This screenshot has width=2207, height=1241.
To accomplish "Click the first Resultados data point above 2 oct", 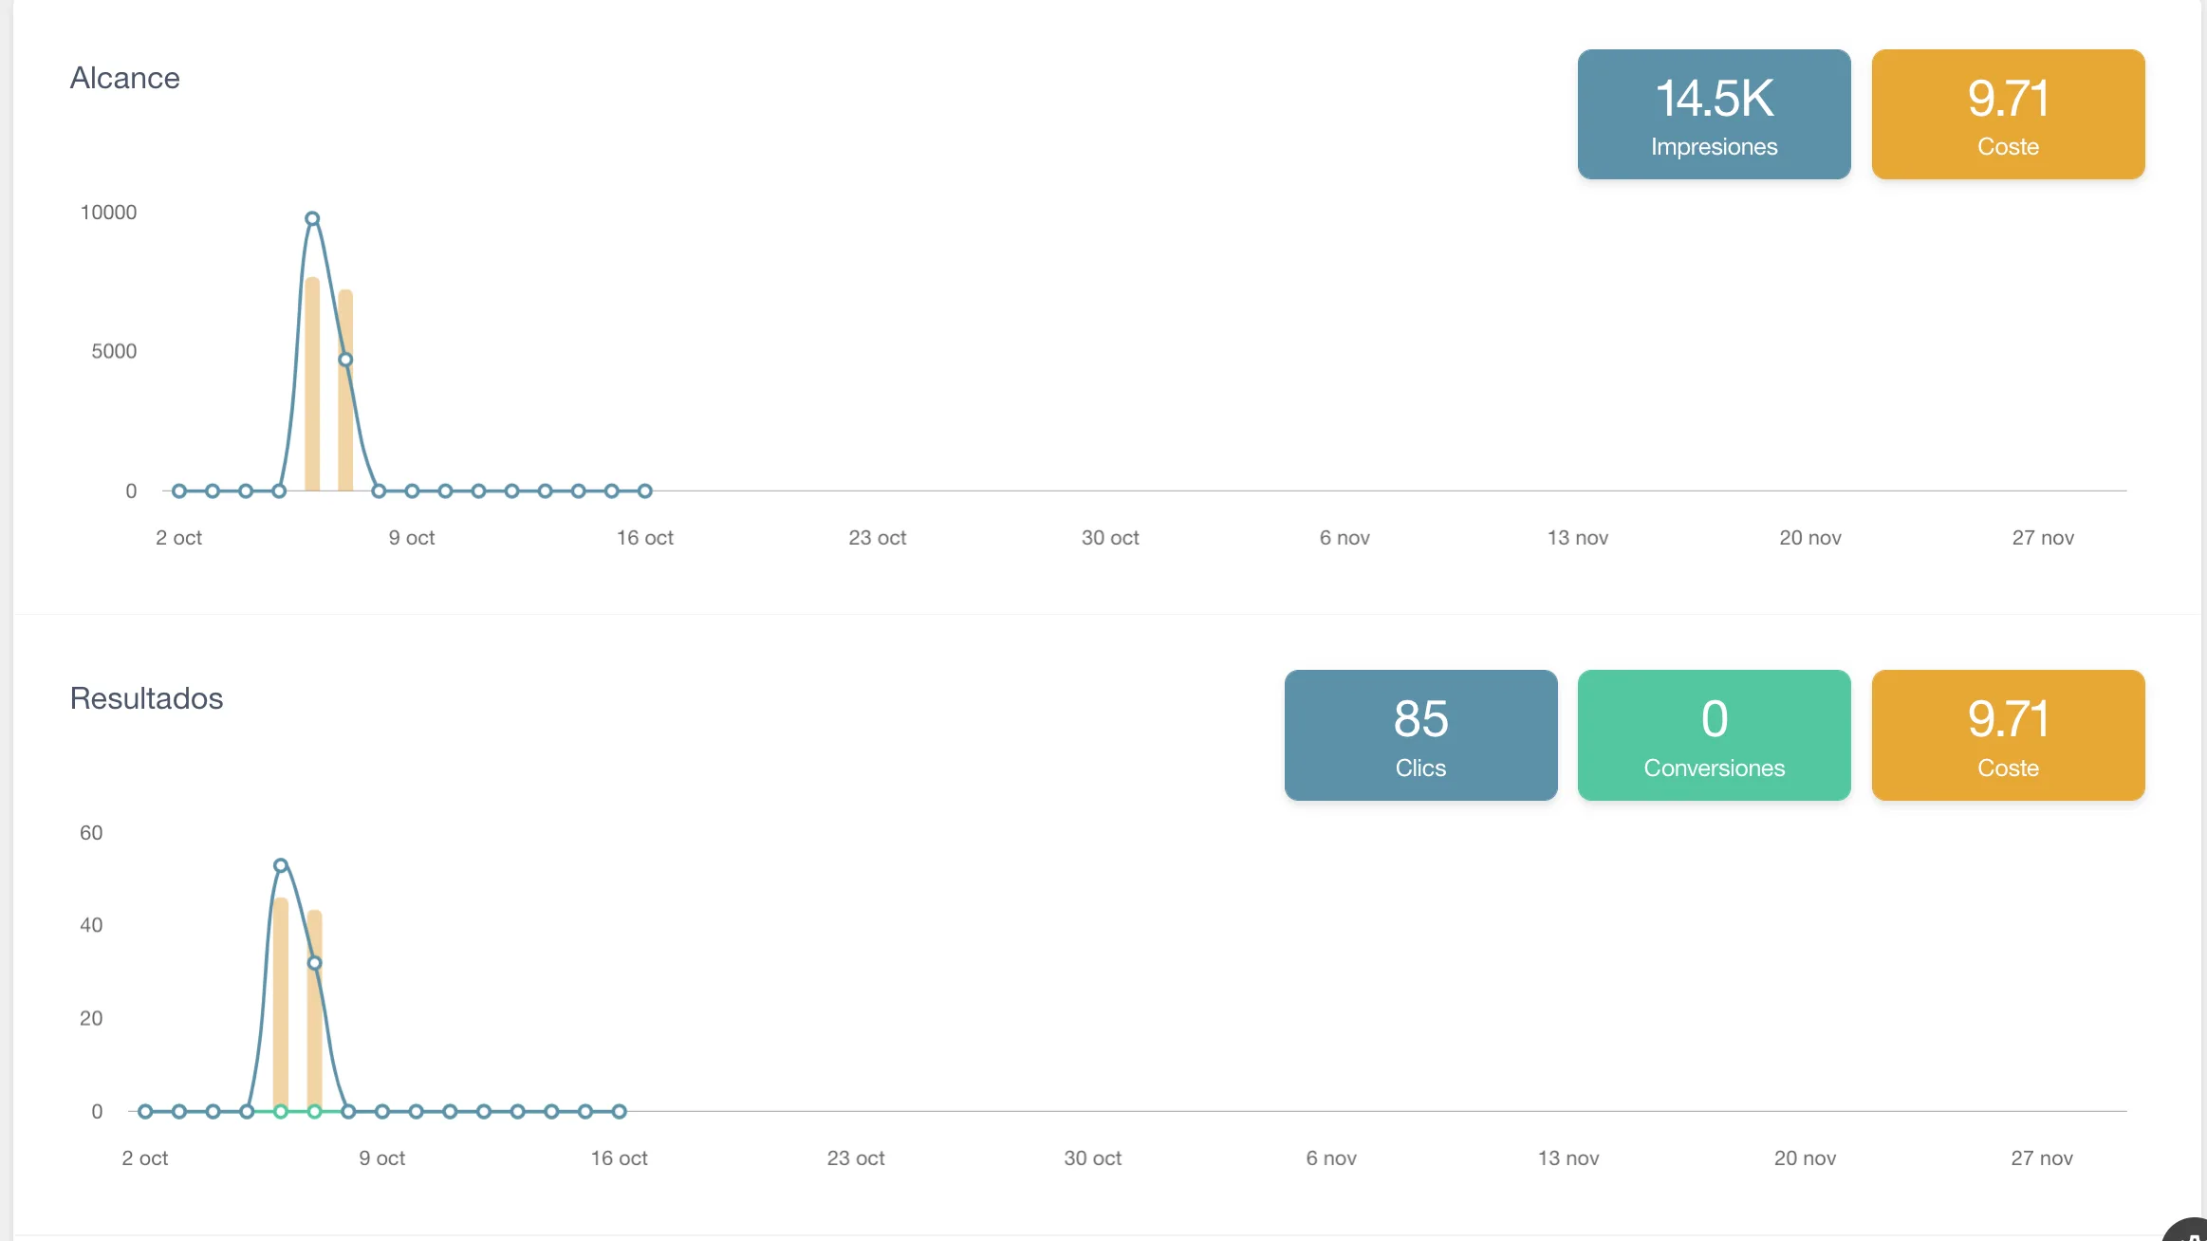I will pos(145,1111).
